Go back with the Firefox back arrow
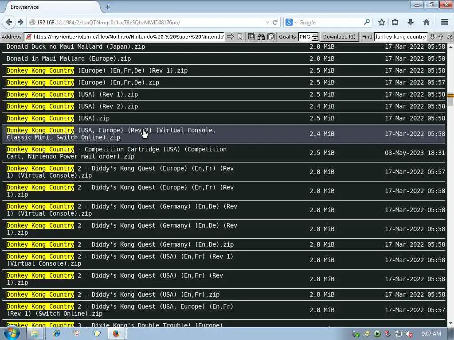454x340 pixels. coord(9,22)
